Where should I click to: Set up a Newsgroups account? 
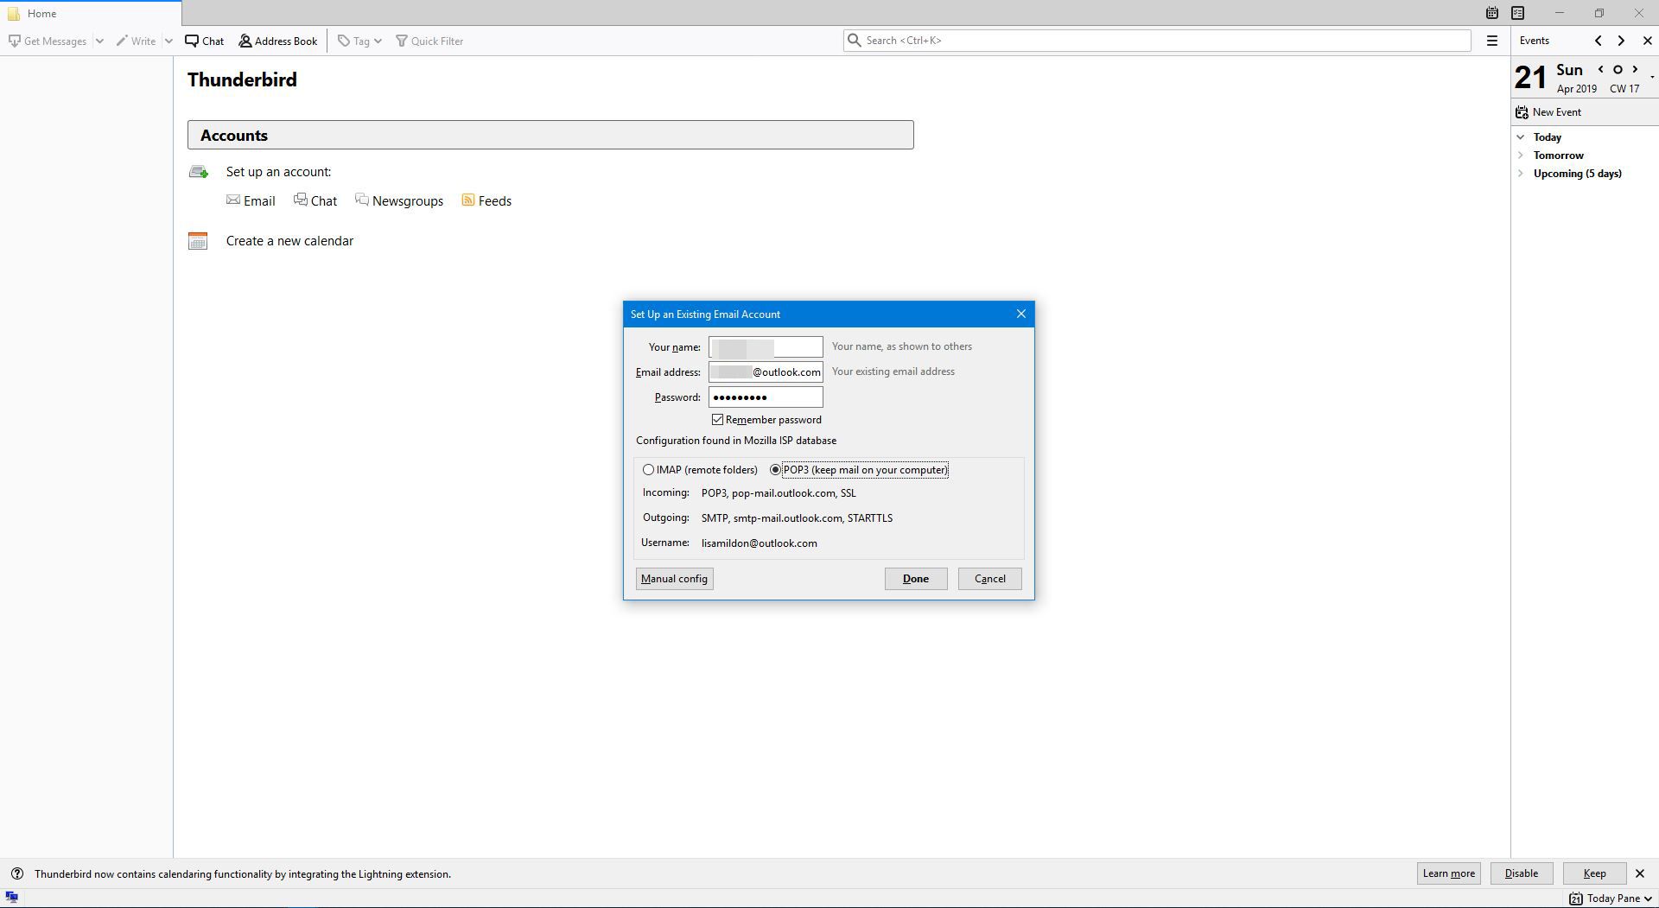pos(399,200)
